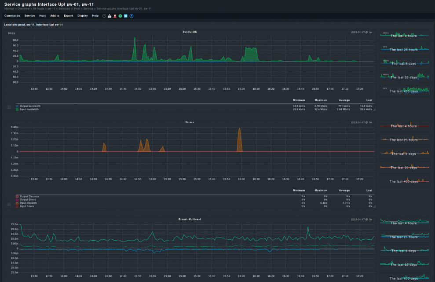This screenshot has width=435, height=282.
Task: Open the Display dropdown menu
Action: (x=82, y=16)
